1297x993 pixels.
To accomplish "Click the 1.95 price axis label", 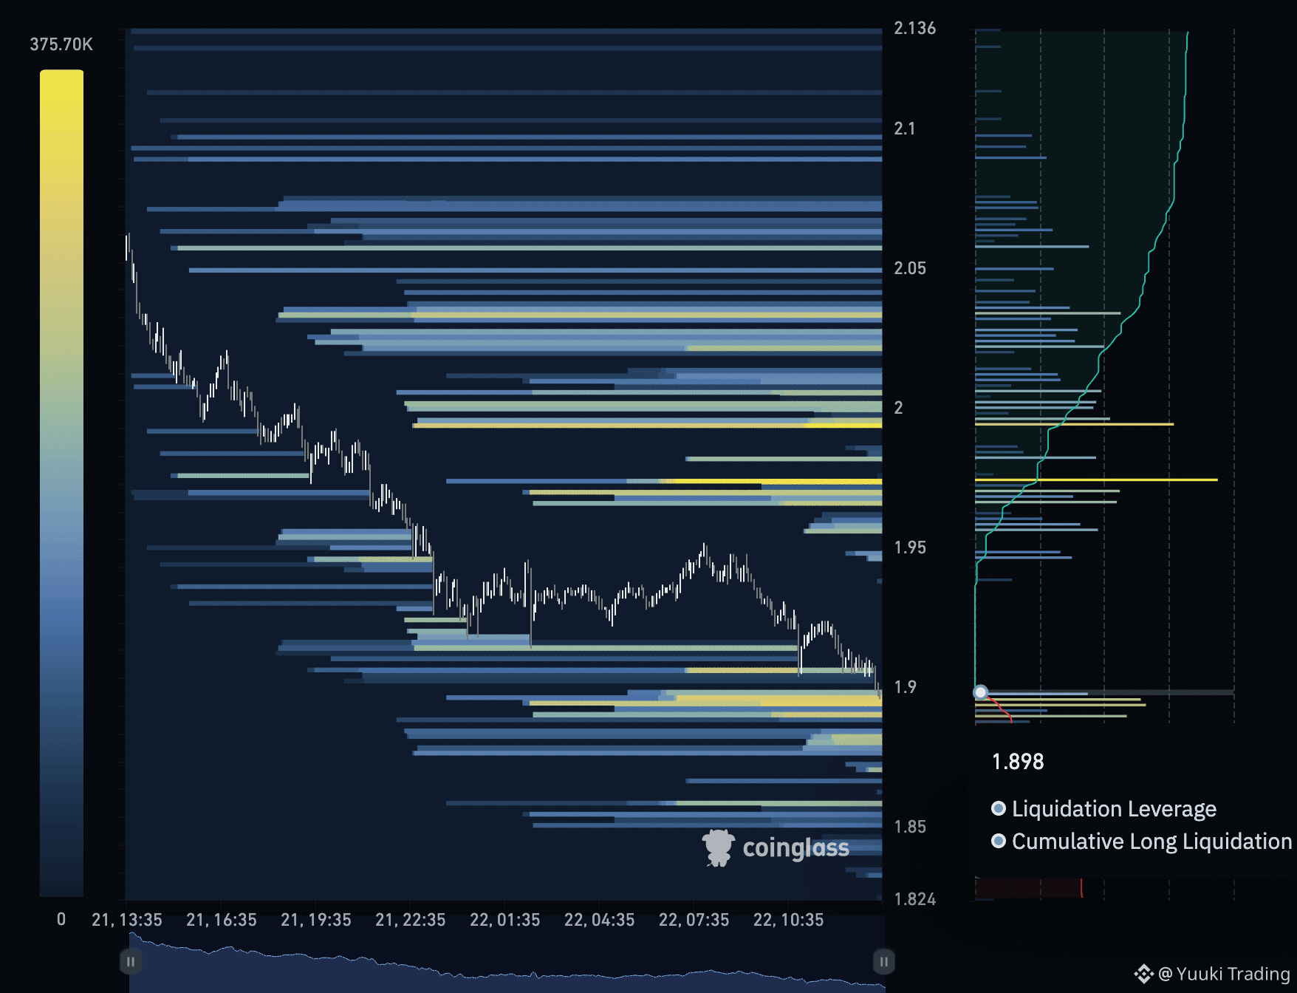I will pyautogui.click(x=910, y=547).
